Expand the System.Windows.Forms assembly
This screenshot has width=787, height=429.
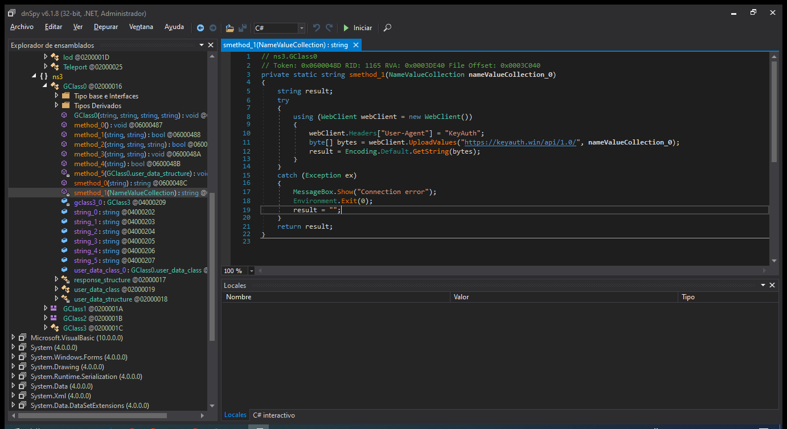[x=14, y=357]
